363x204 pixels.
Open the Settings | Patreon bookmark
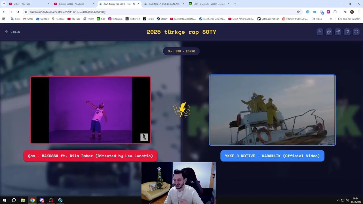[x=268, y=19]
